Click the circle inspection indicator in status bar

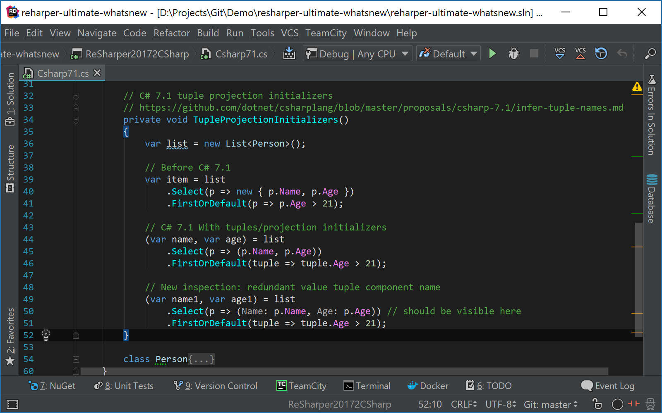617,404
